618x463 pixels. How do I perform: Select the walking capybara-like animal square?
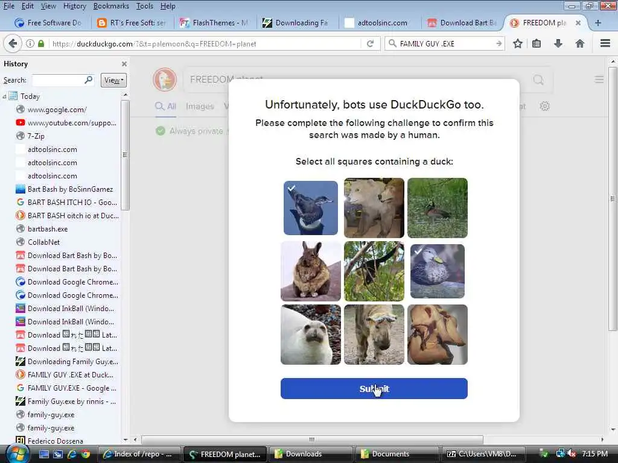(374, 335)
